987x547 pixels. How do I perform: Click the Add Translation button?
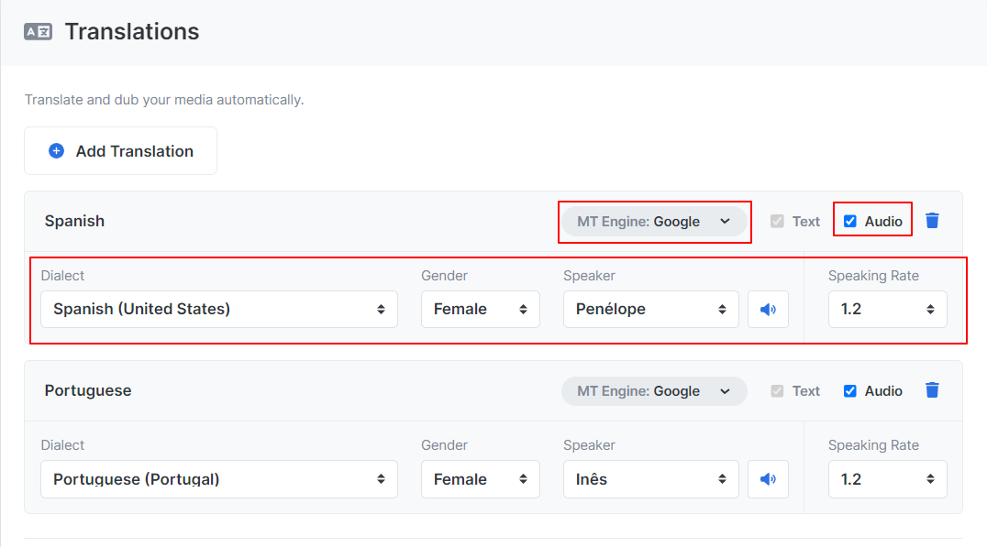tap(121, 151)
